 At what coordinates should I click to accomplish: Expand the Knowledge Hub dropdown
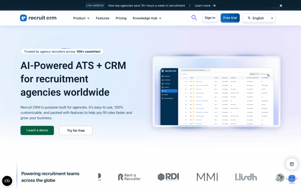pyautogui.click(x=147, y=18)
